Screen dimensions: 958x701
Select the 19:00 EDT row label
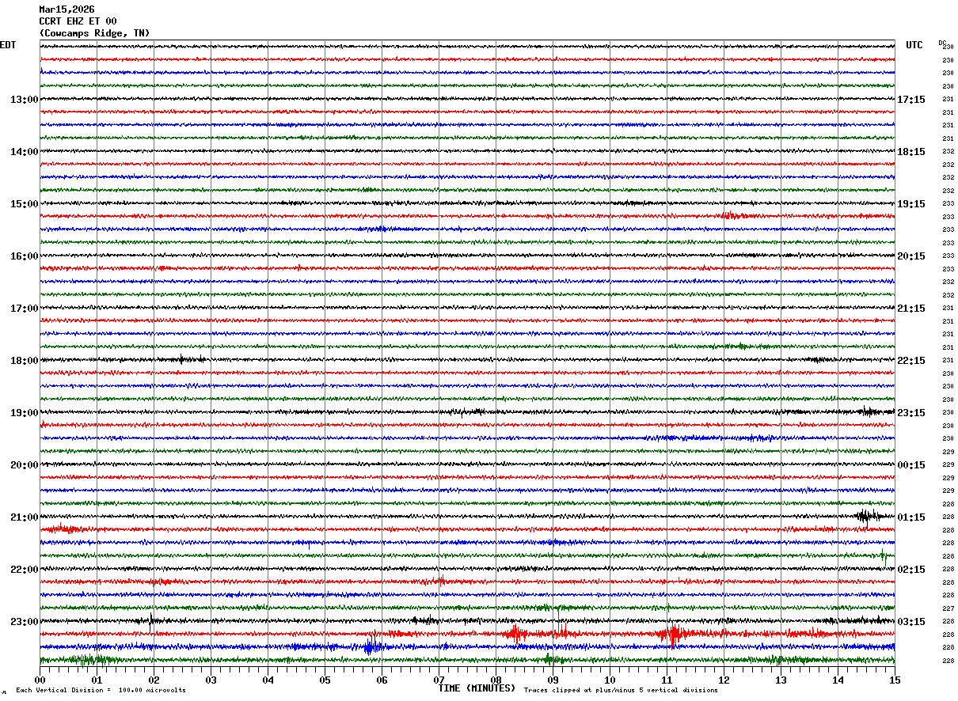[x=25, y=413]
